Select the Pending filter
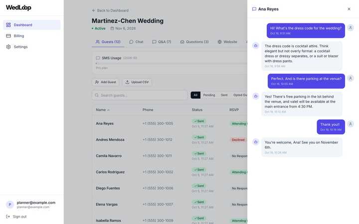Viewport: 359px width, 224px height. (x=209, y=95)
